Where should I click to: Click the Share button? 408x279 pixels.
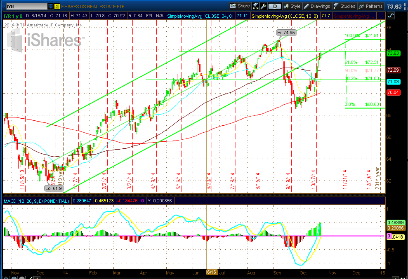240,6
